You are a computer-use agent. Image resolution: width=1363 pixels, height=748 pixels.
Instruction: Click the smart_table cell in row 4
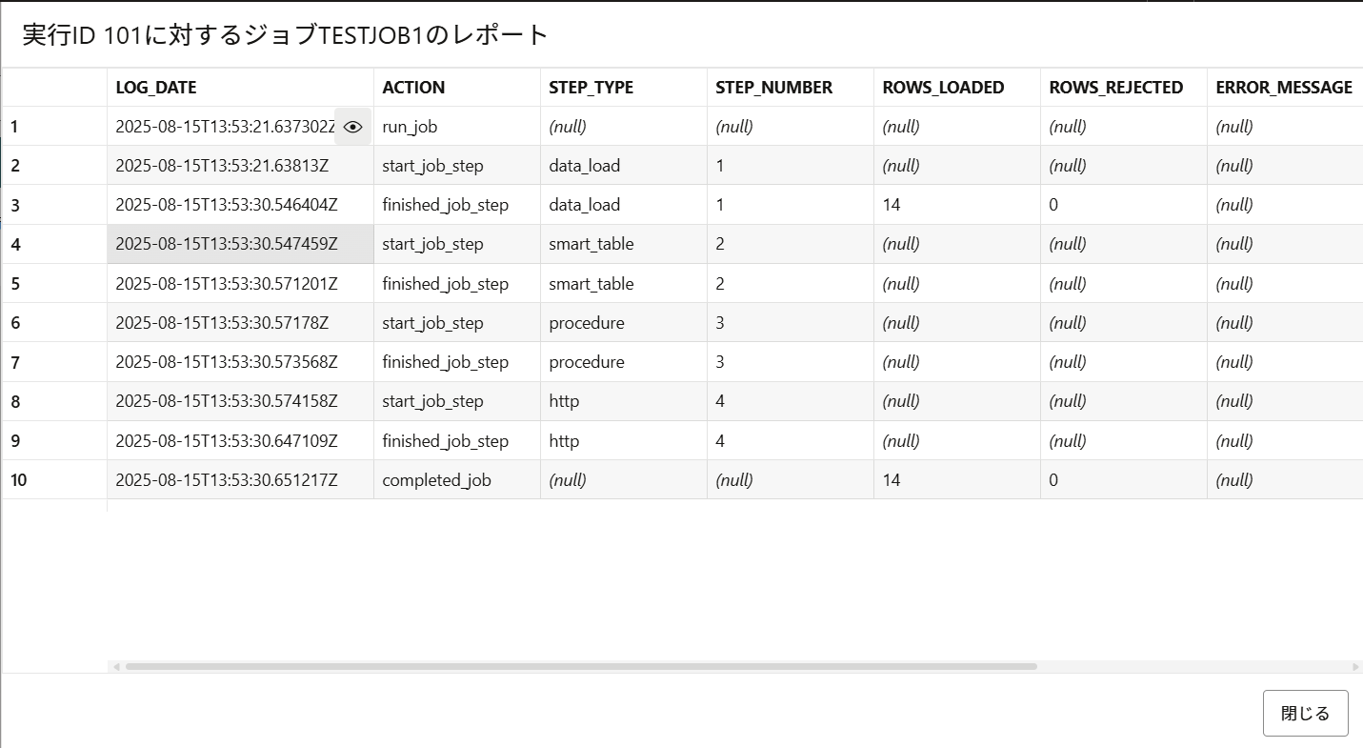pos(623,245)
